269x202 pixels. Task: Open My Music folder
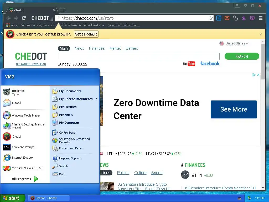tap(75, 115)
